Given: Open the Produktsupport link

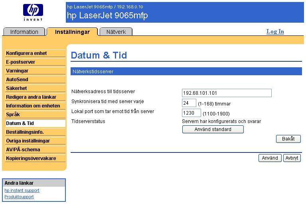Looking at the screenshot, I should 19,197.
